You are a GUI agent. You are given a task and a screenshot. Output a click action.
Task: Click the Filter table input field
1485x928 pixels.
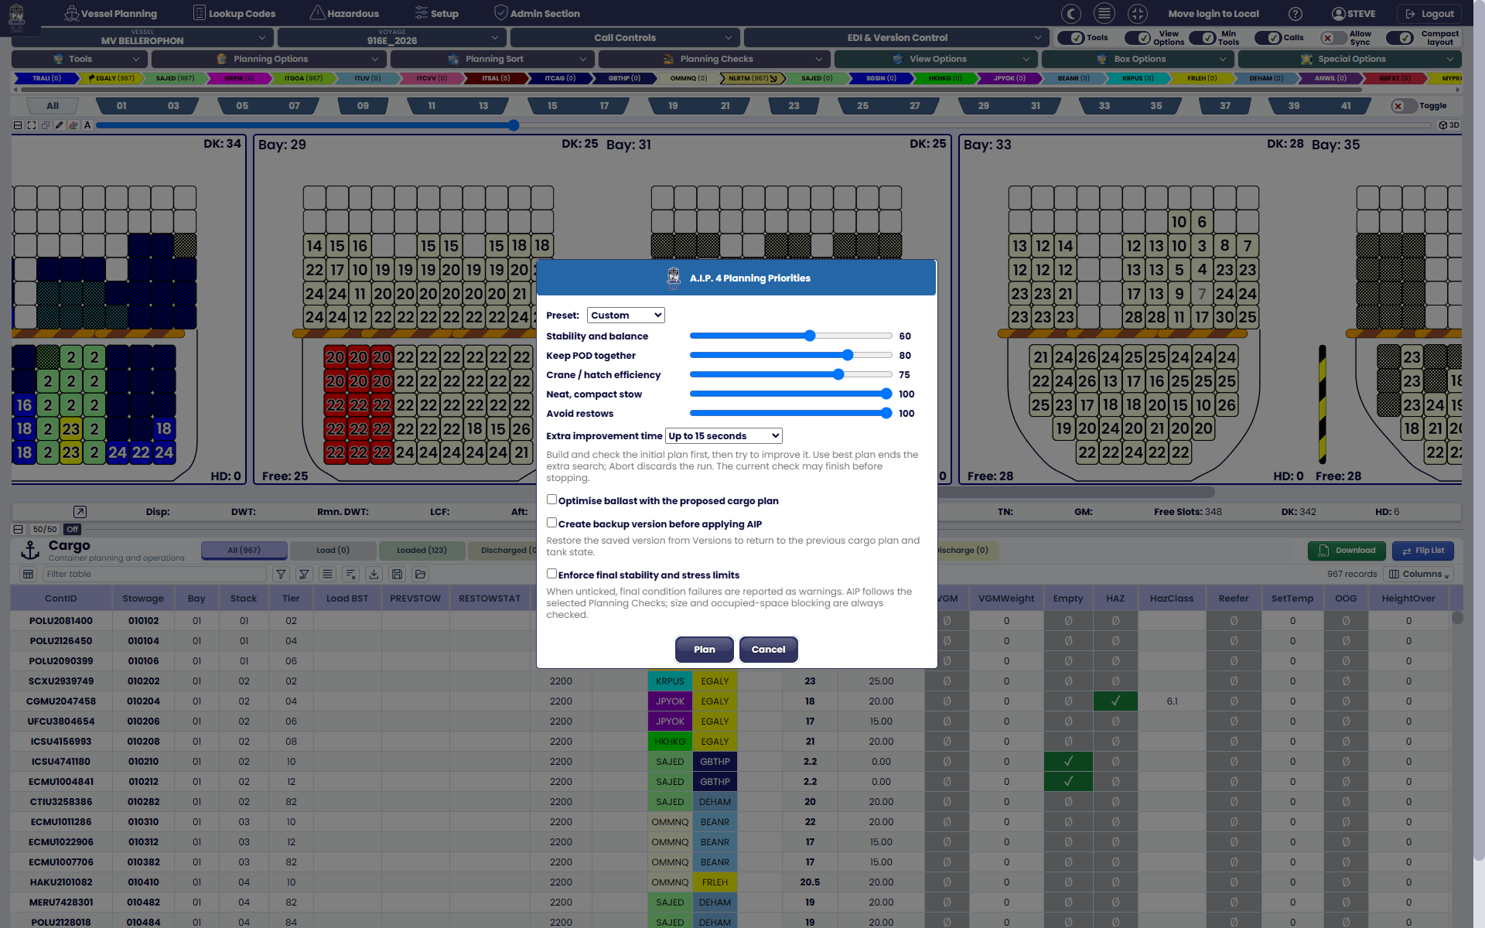(155, 575)
